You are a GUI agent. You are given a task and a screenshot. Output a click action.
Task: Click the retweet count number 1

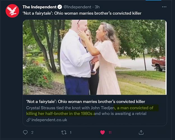click(71, 132)
